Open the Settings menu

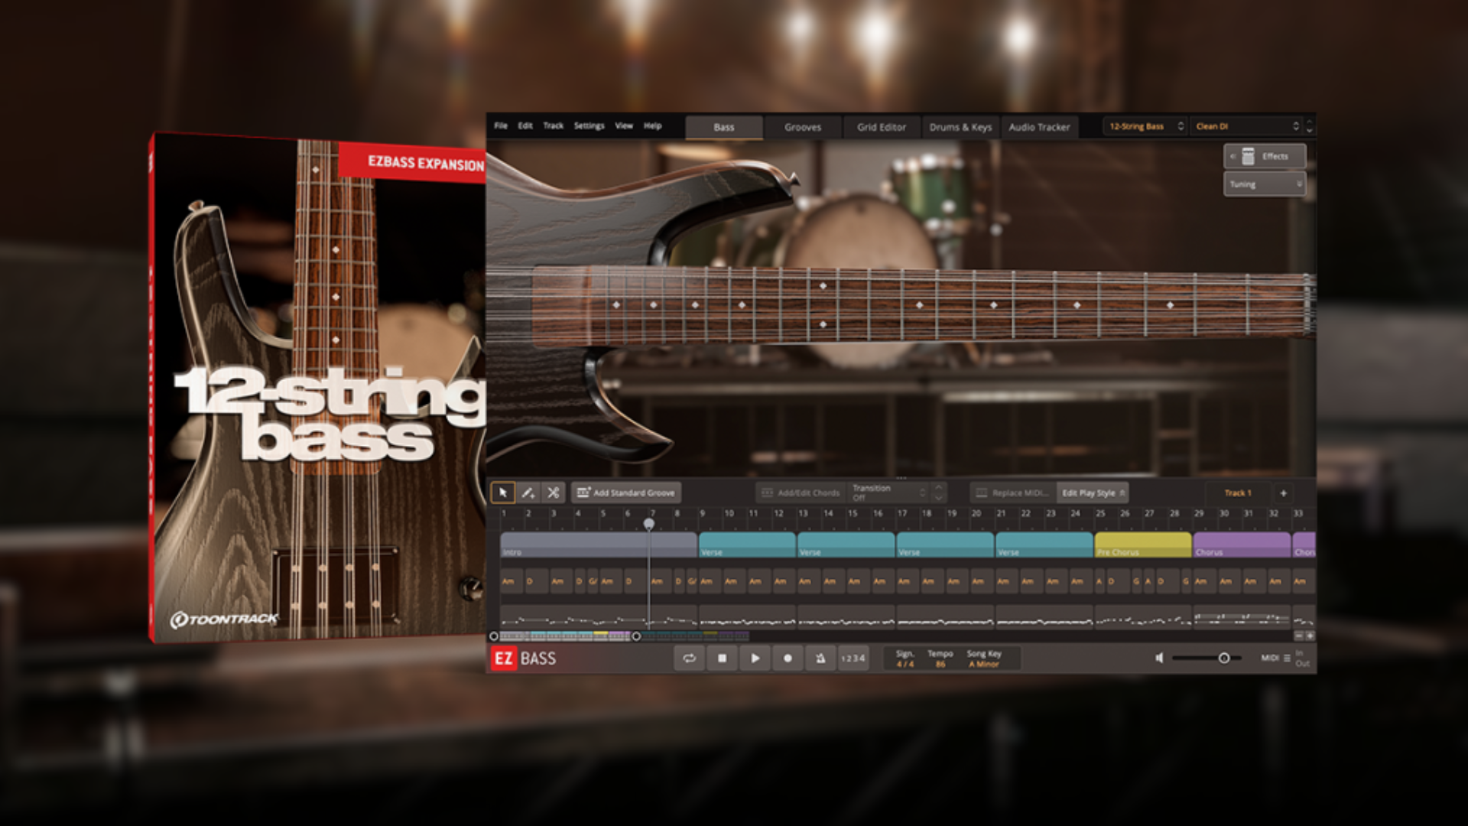tap(589, 125)
